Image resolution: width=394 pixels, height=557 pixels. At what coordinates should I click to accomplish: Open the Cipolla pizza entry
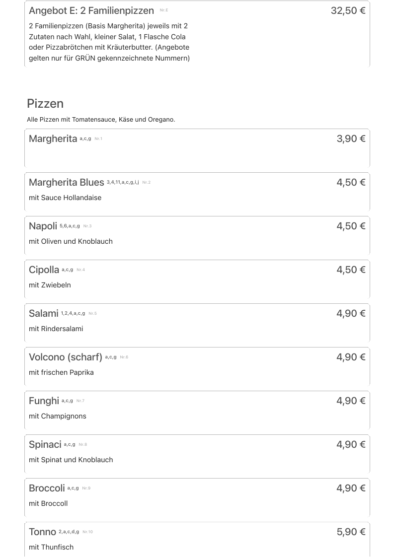[x=44, y=270]
